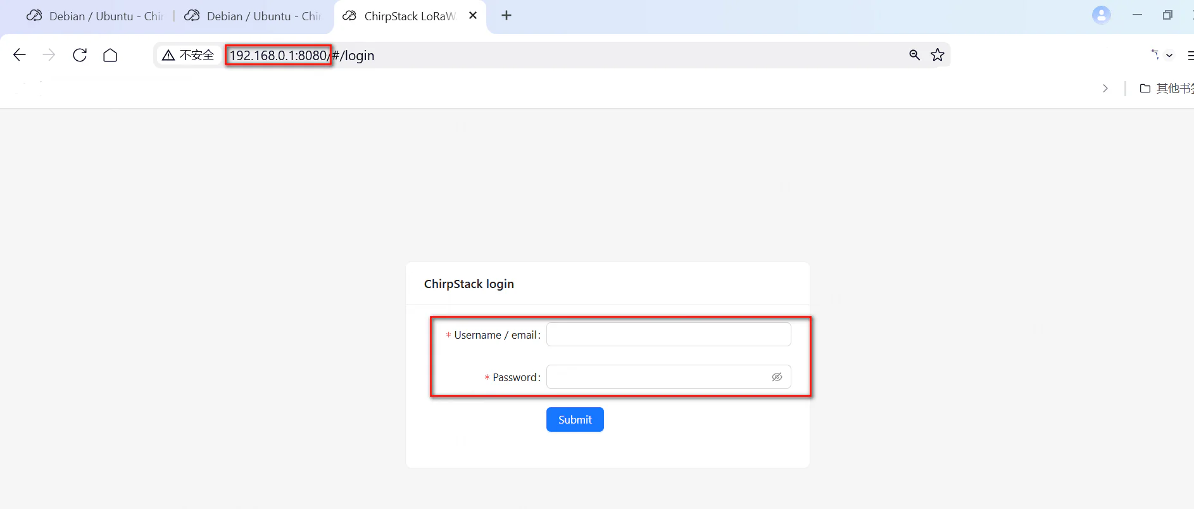Open the zoom magnifier icon in address bar
Image resolution: width=1194 pixels, height=509 pixels.
click(914, 55)
